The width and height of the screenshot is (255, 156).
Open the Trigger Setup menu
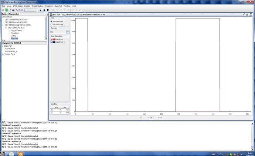[37, 6]
